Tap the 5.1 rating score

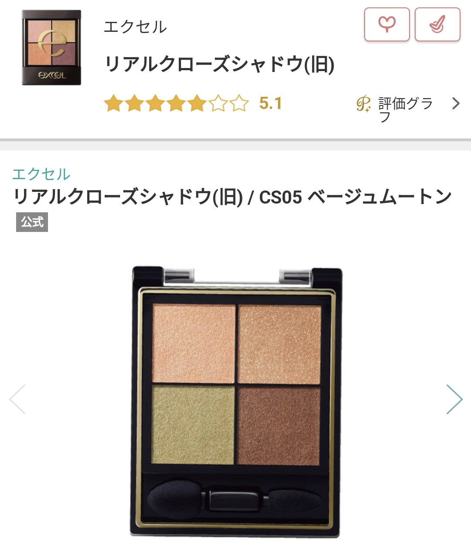coord(270,103)
